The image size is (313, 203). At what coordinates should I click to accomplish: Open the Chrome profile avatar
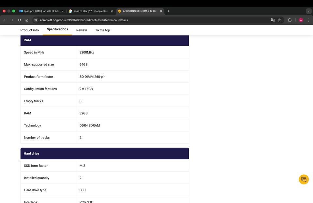301,20
